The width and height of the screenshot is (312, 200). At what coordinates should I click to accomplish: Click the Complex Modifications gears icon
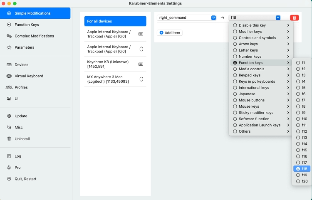9,36
